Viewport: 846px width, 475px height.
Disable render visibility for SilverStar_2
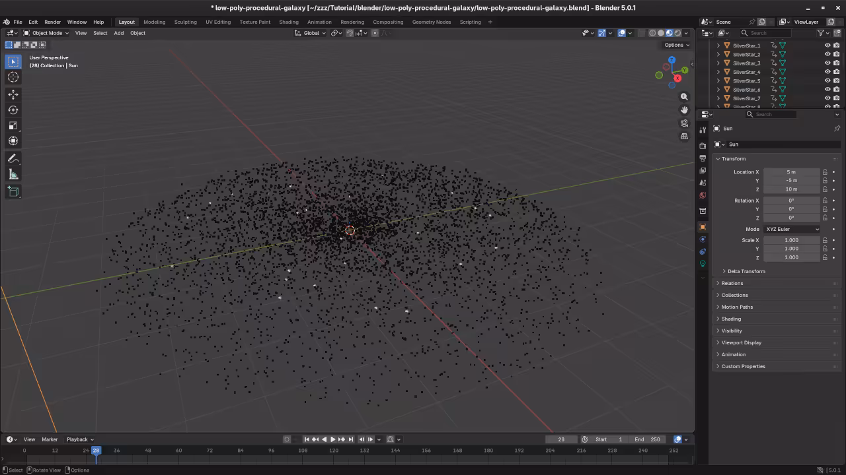pyautogui.click(x=837, y=54)
